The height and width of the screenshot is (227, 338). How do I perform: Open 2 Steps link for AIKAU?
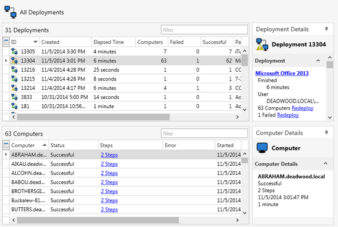coord(110,164)
